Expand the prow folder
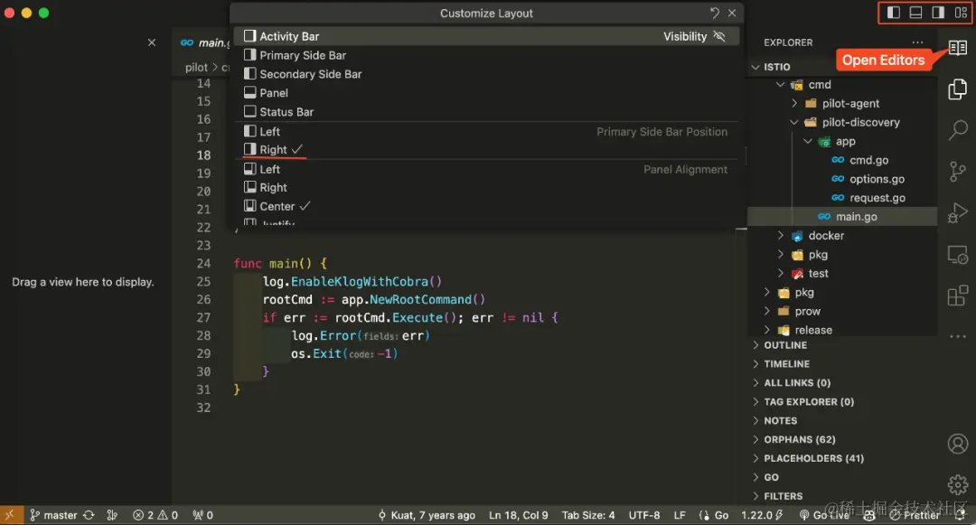976x525 pixels. (767, 311)
